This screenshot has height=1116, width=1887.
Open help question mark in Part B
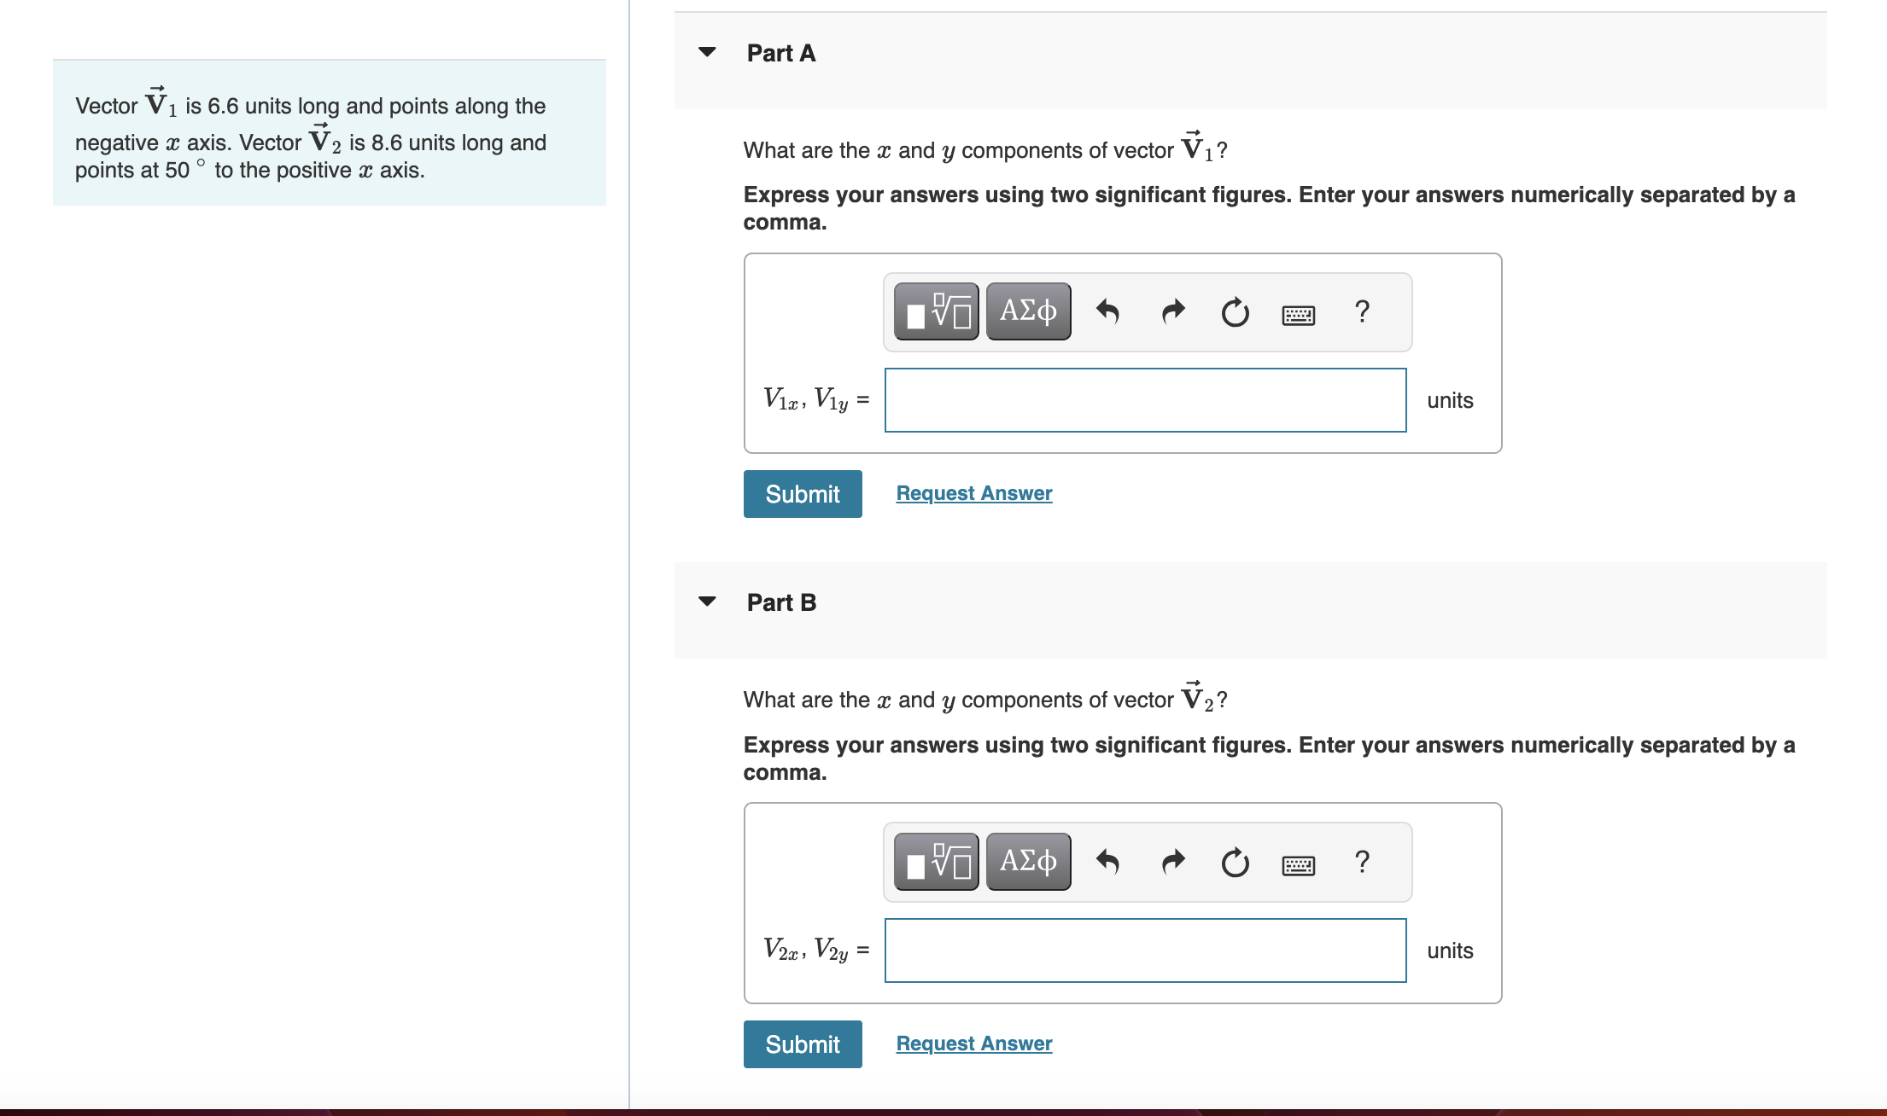[1362, 862]
